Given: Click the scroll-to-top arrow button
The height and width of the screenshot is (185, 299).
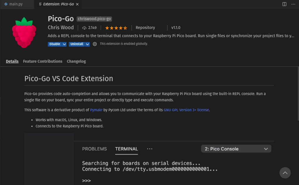Looking at the screenshot, I should pos(285,173).
